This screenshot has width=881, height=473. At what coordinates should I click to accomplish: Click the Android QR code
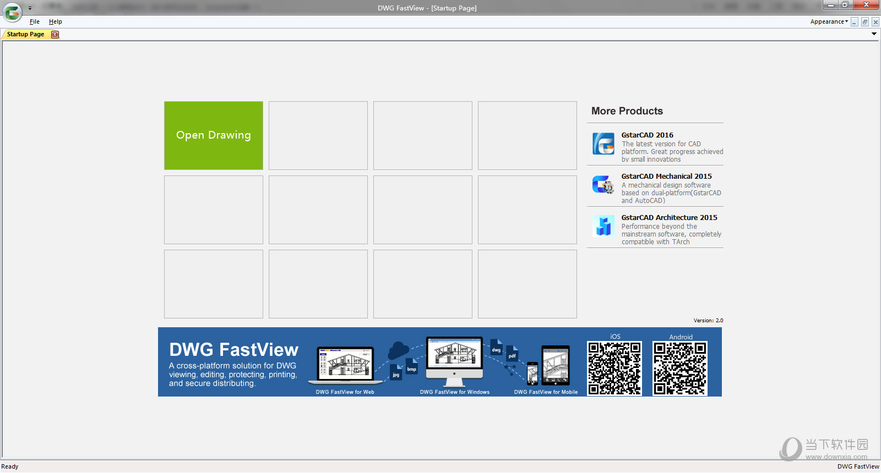[x=680, y=368]
